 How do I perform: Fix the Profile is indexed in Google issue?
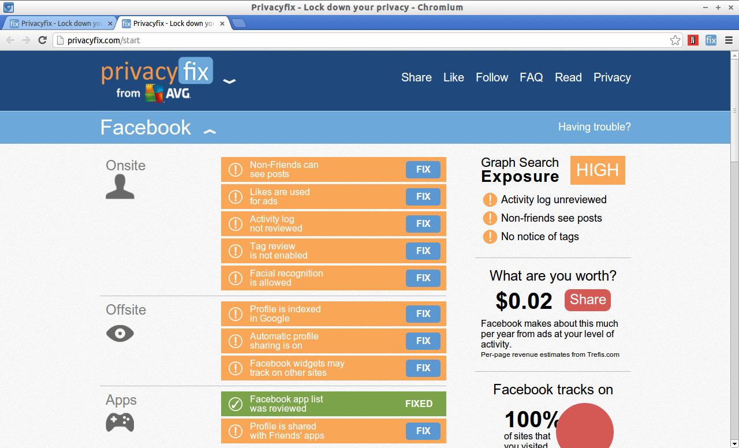[x=423, y=314]
